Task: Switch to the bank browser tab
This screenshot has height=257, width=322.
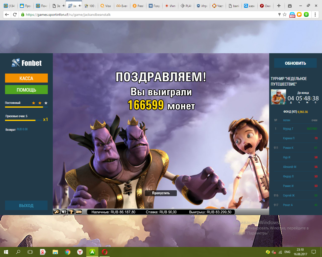Action: point(234,6)
